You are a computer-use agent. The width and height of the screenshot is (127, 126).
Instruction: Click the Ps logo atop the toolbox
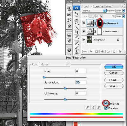point(77,8)
